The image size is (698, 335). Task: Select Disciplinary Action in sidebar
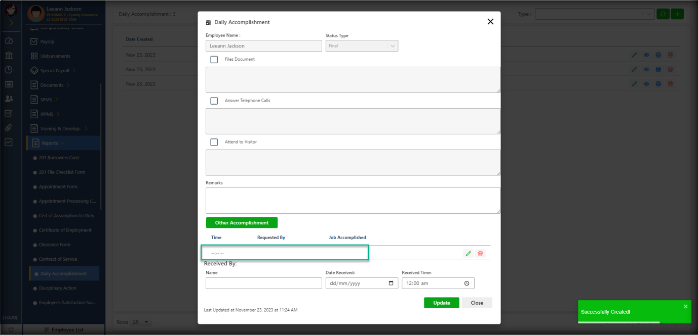(x=58, y=289)
